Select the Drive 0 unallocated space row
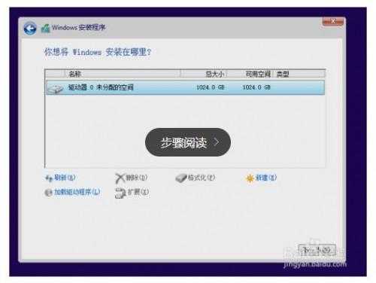This screenshot has height=283, width=376. click(186, 87)
